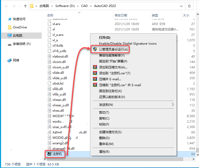Image resolution: width=199 pixels, height=168 pixels.
Task: Click WinRAR icon beside 添加到压缩文件
Action: 95,67
